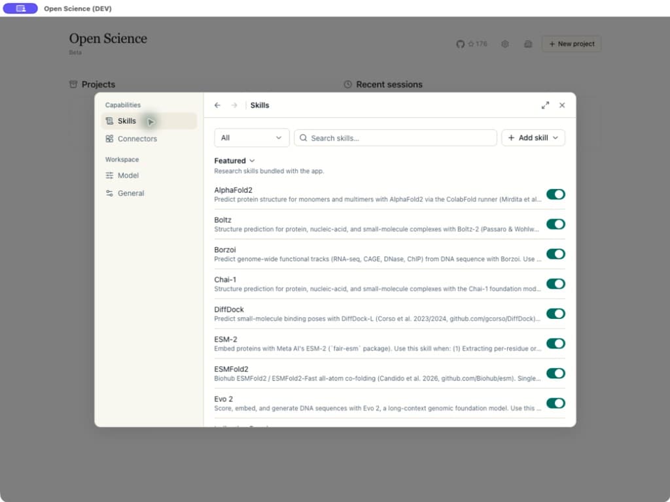This screenshot has width=670, height=502.
Task: Open the Model workspace settings
Action: click(149, 175)
